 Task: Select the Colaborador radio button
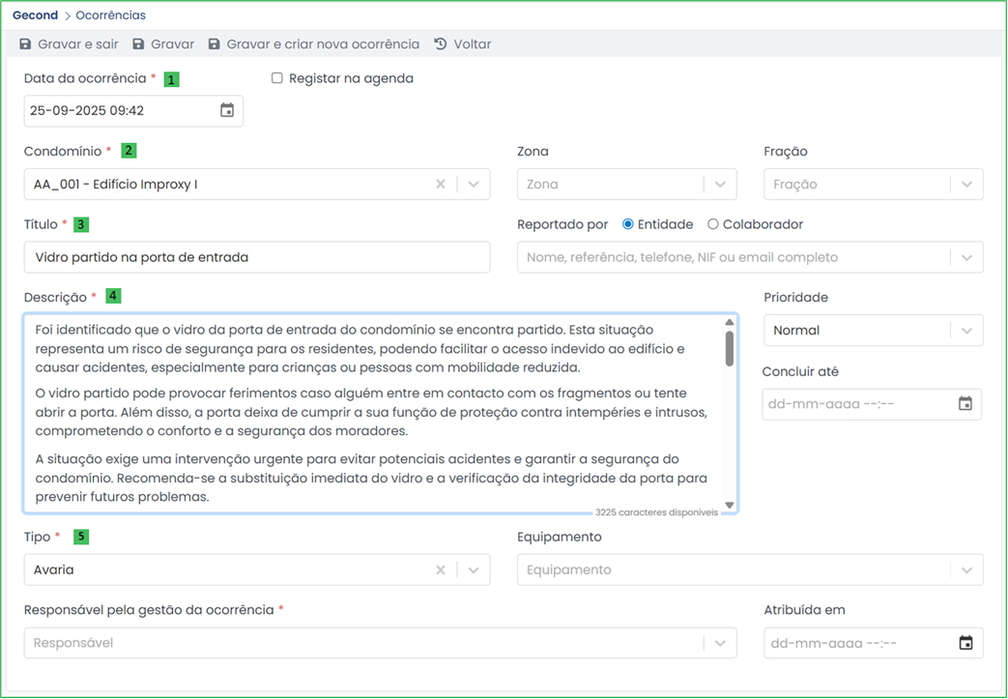[x=713, y=224]
